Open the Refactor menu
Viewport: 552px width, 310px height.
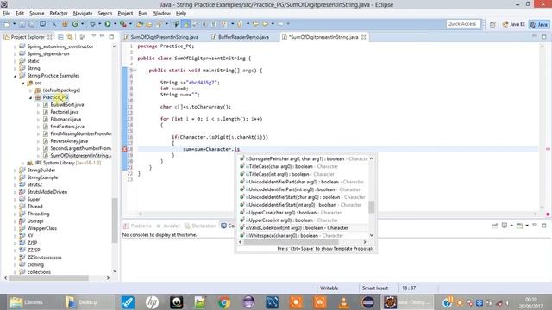(59, 14)
